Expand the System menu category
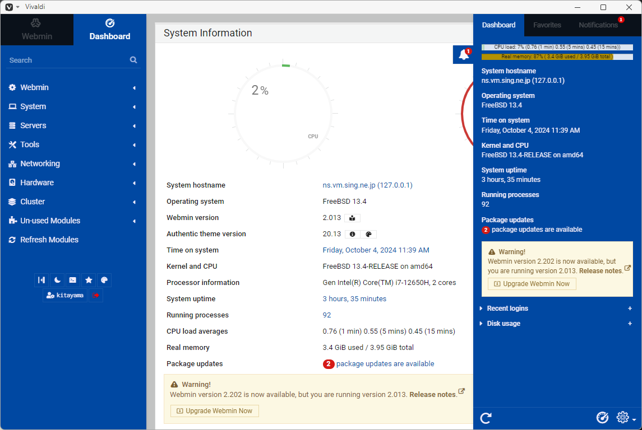 click(x=73, y=106)
